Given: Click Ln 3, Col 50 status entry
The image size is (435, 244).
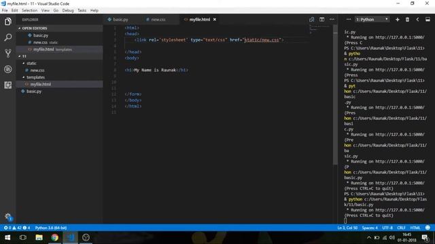Looking at the screenshot, I should [x=347, y=228].
